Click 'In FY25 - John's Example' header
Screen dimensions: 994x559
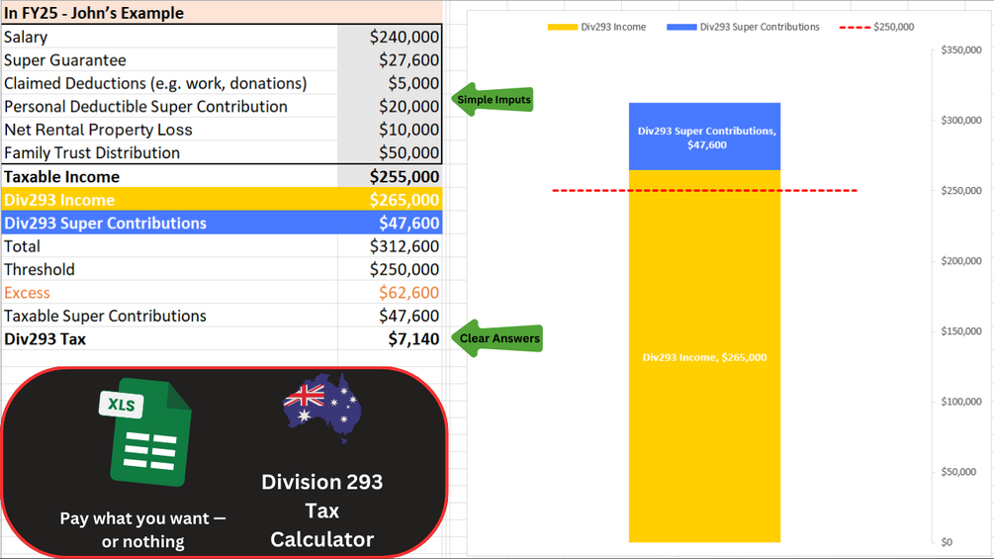(94, 13)
